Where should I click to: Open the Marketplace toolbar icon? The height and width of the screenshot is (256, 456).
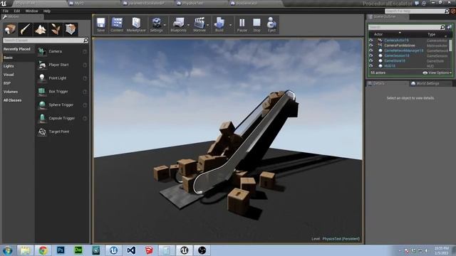click(136, 25)
